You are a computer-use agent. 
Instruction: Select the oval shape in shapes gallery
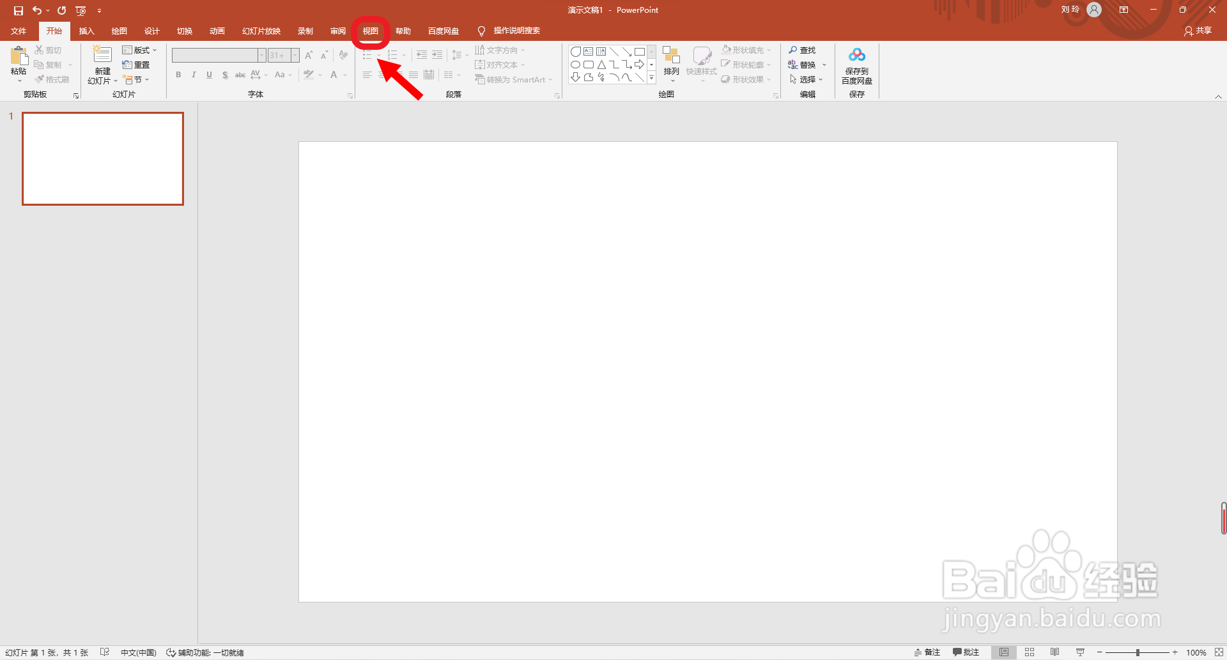point(575,65)
